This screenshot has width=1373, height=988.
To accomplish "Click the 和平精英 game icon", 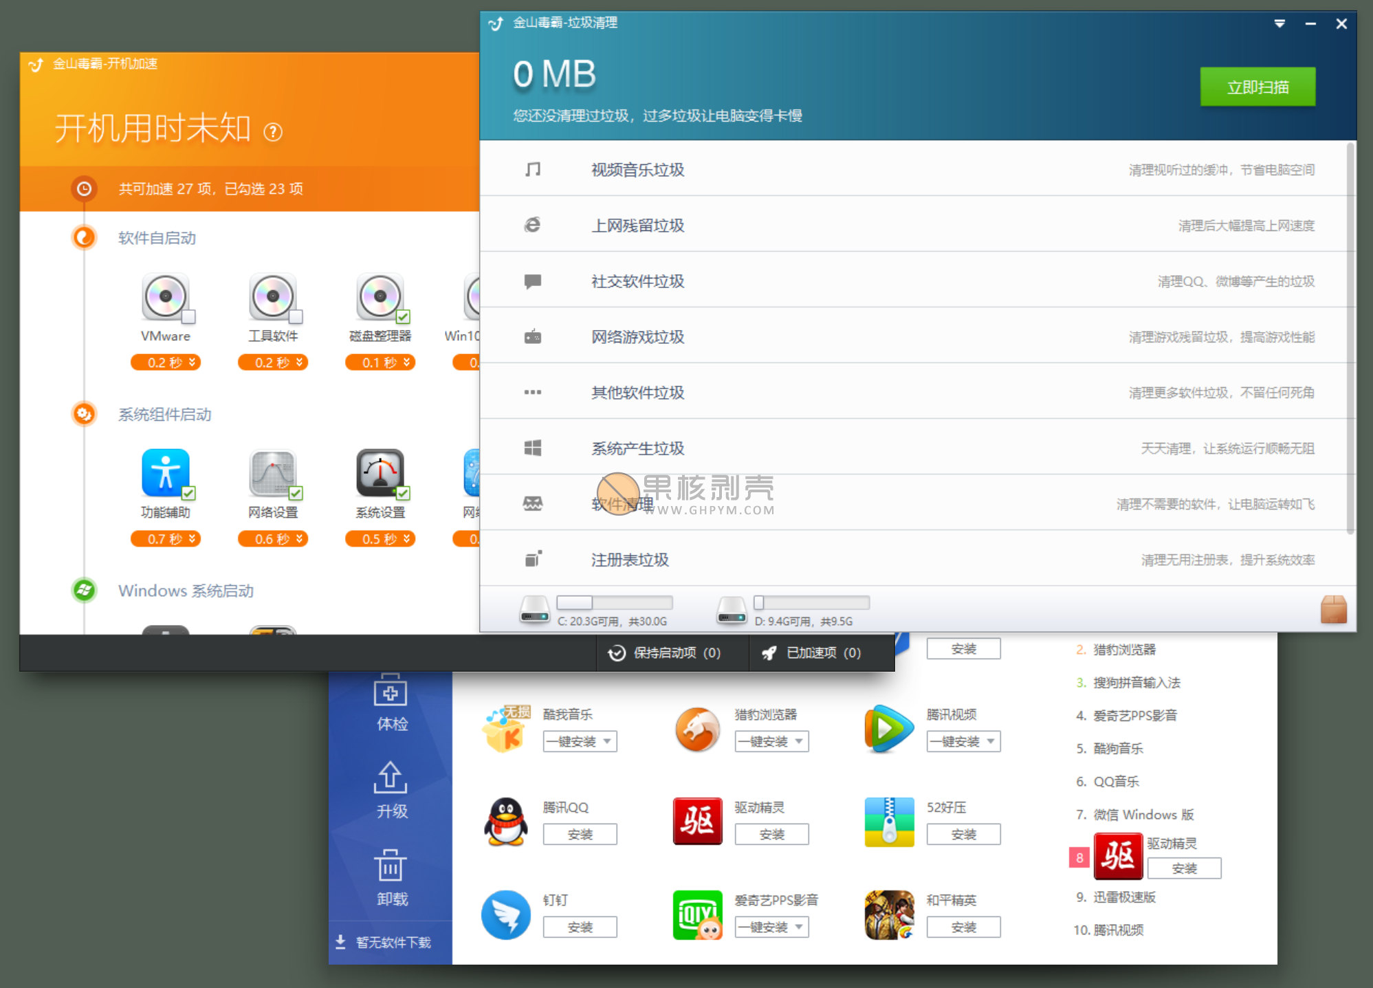I will pyautogui.click(x=890, y=914).
